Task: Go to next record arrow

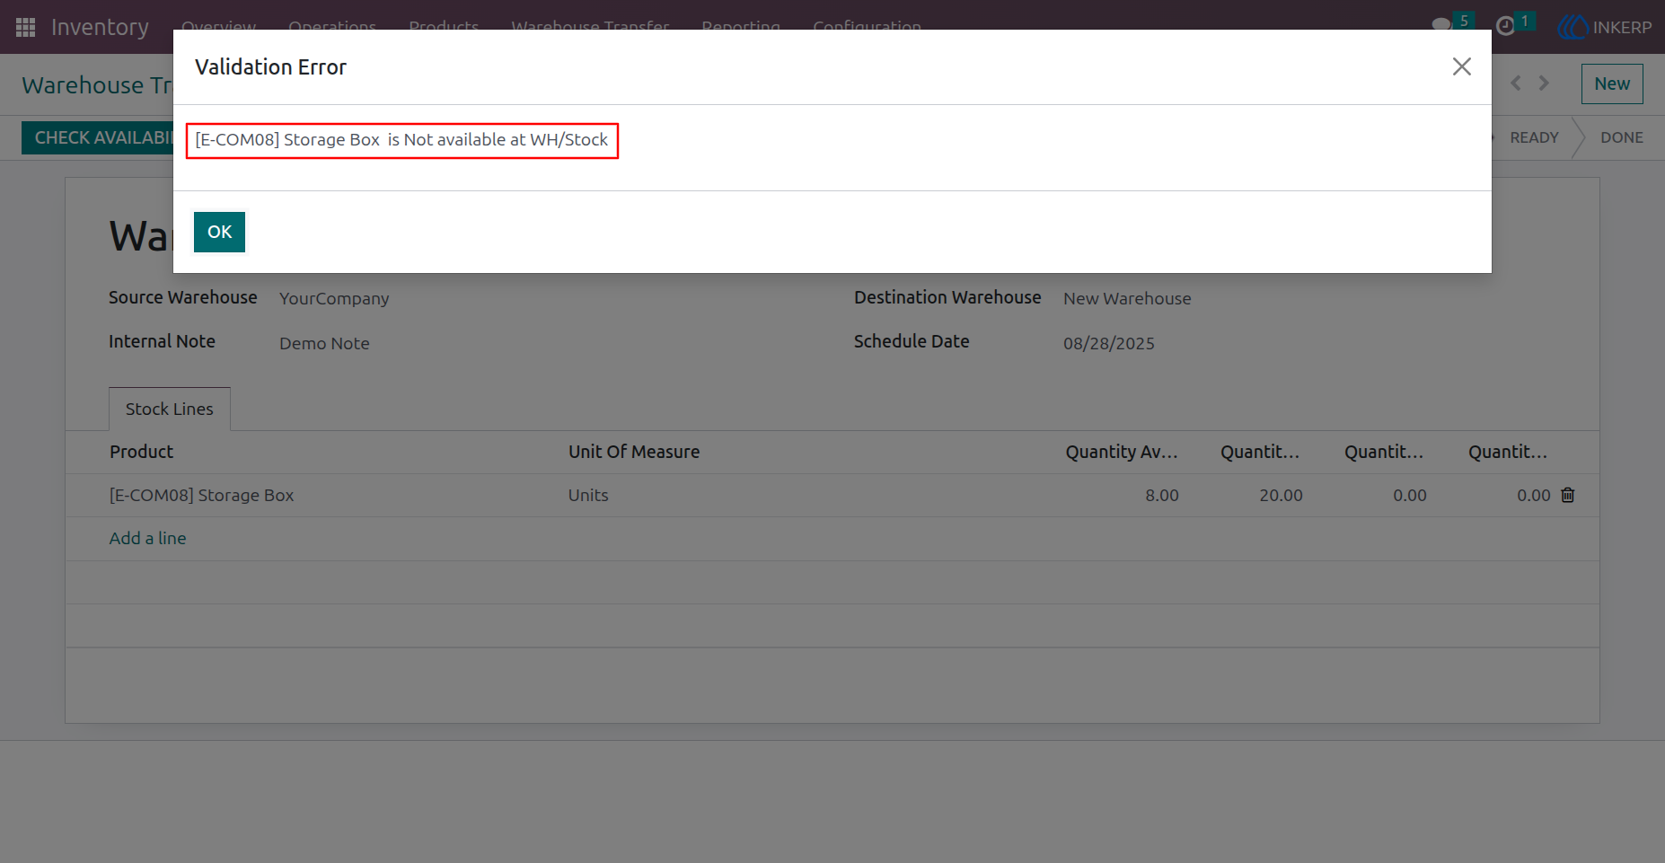Action: (x=1544, y=84)
